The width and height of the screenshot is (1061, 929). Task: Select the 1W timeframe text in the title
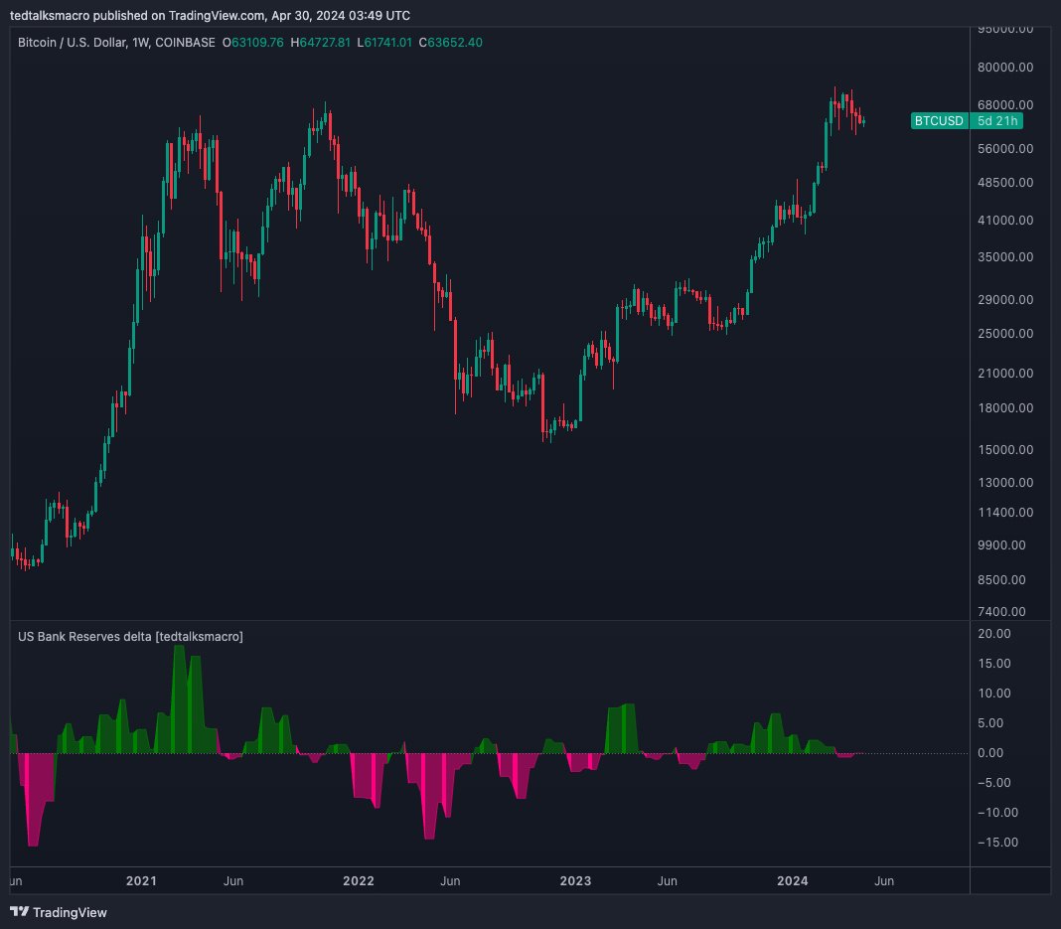click(140, 42)
